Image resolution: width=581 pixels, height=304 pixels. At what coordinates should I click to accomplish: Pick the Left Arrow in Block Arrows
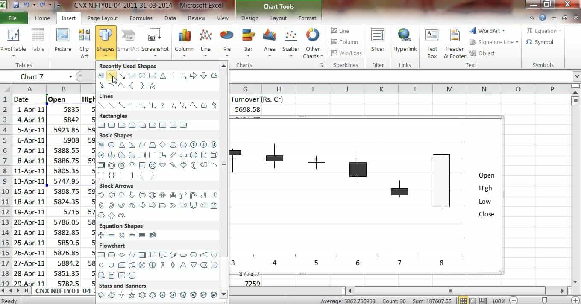coord(112,195)
